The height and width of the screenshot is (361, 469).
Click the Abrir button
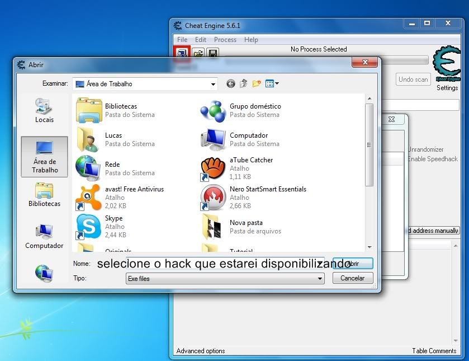[353, 264]
